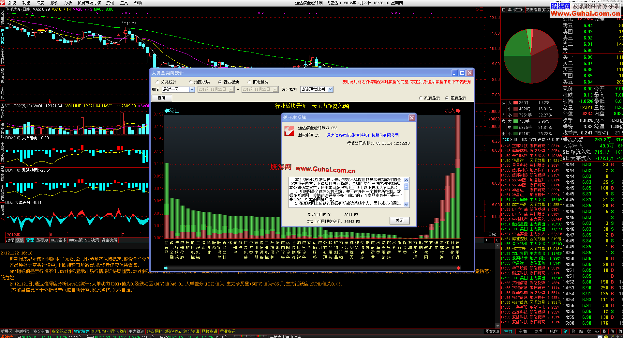Open the 分析 menu
This screenshot has width=623, height=338.
click(x=68, y=3)
